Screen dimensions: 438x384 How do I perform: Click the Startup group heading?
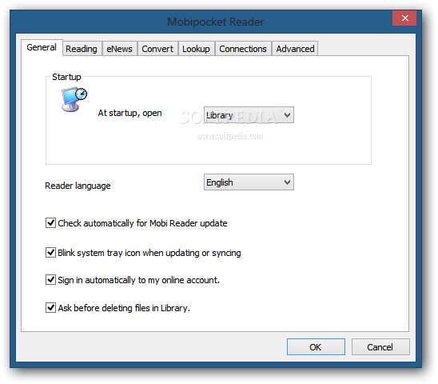(66, 77)
